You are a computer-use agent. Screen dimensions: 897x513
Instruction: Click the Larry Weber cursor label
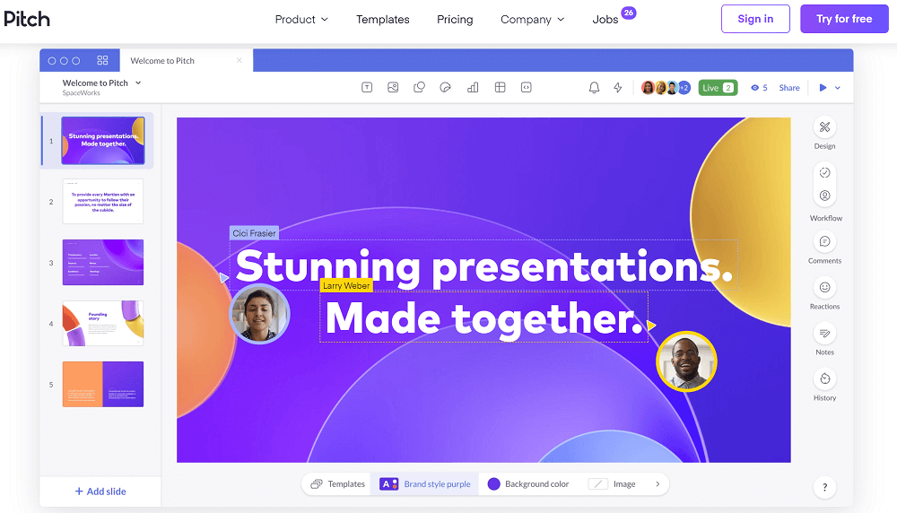346,285
